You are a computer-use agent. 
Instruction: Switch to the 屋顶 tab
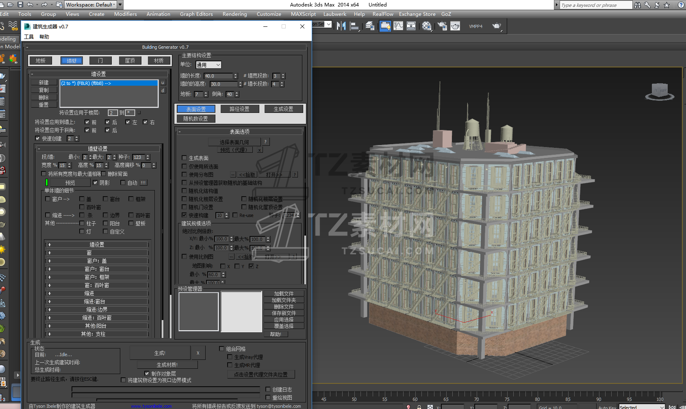point(130,61)
